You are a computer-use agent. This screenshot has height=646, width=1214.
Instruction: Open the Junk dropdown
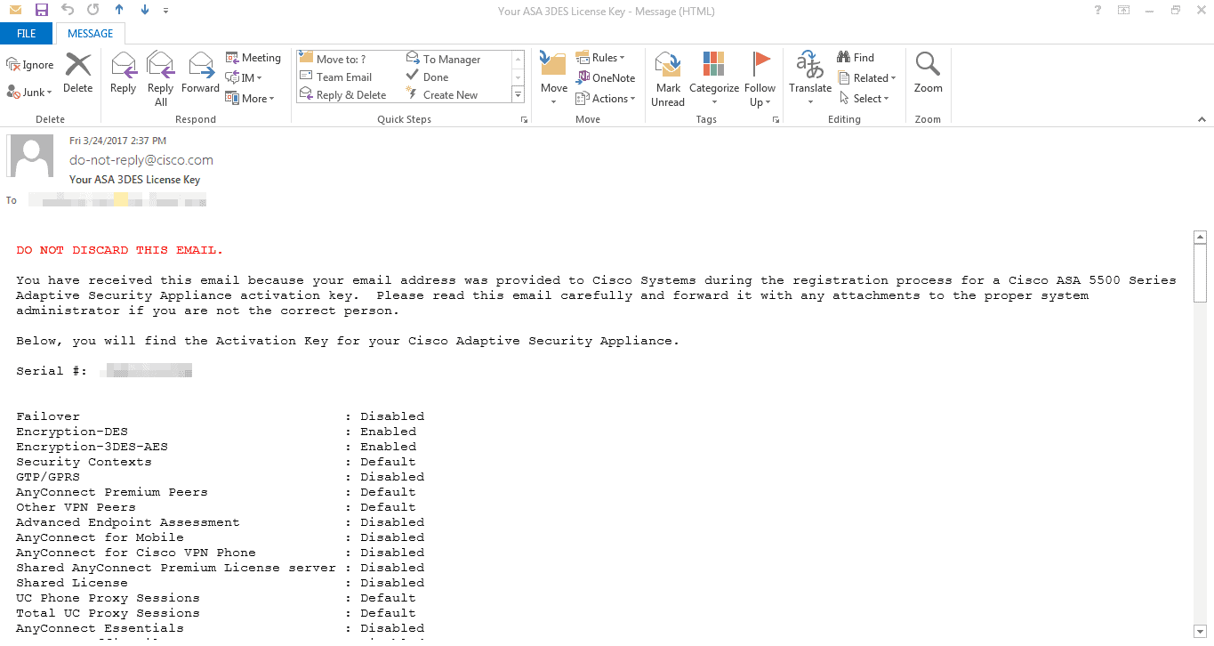coord(30,92)
